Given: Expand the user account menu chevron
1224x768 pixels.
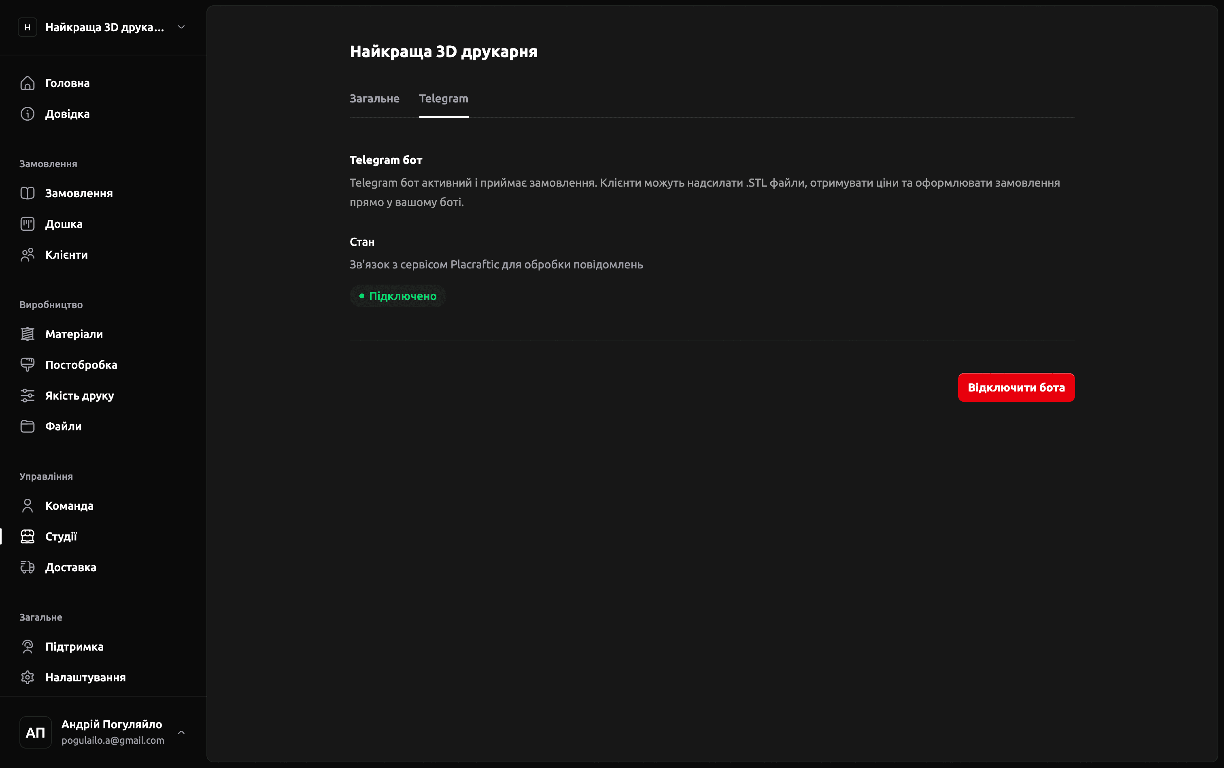Looking at the screenshot, I should [x=181, y=732].
